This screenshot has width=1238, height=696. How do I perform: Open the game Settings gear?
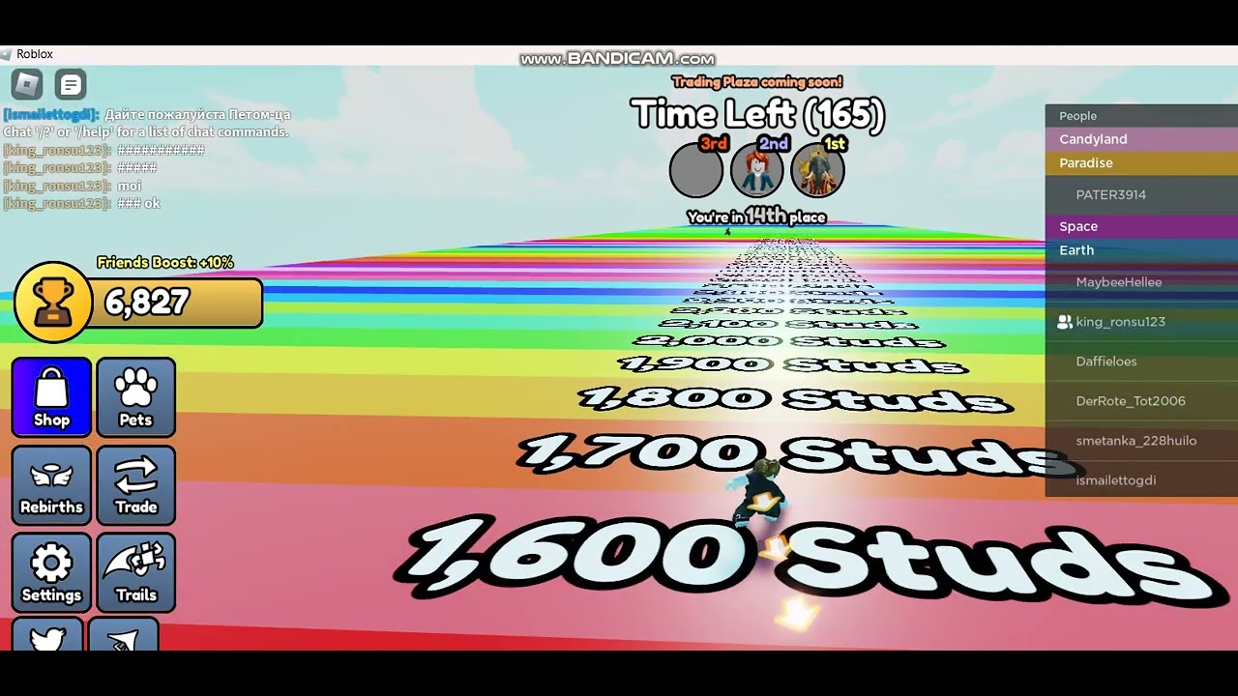(51, 573)
